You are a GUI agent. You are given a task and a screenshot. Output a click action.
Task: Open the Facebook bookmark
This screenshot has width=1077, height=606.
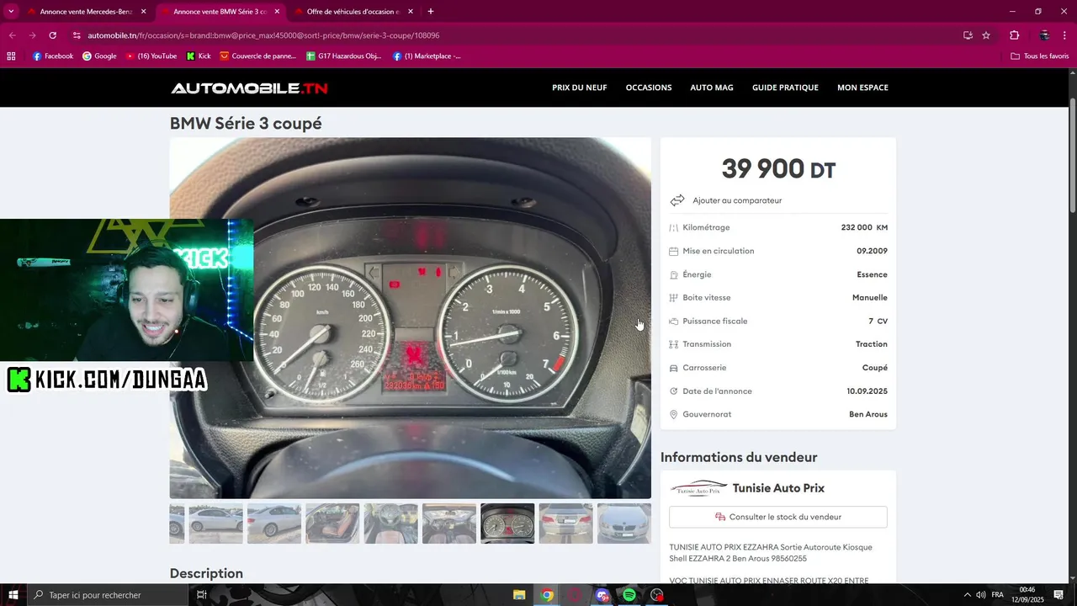(53, 56)
